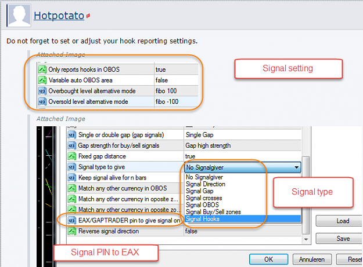The image size is (363, 267).
Task: Click the OK button
Action: (268, 259)
